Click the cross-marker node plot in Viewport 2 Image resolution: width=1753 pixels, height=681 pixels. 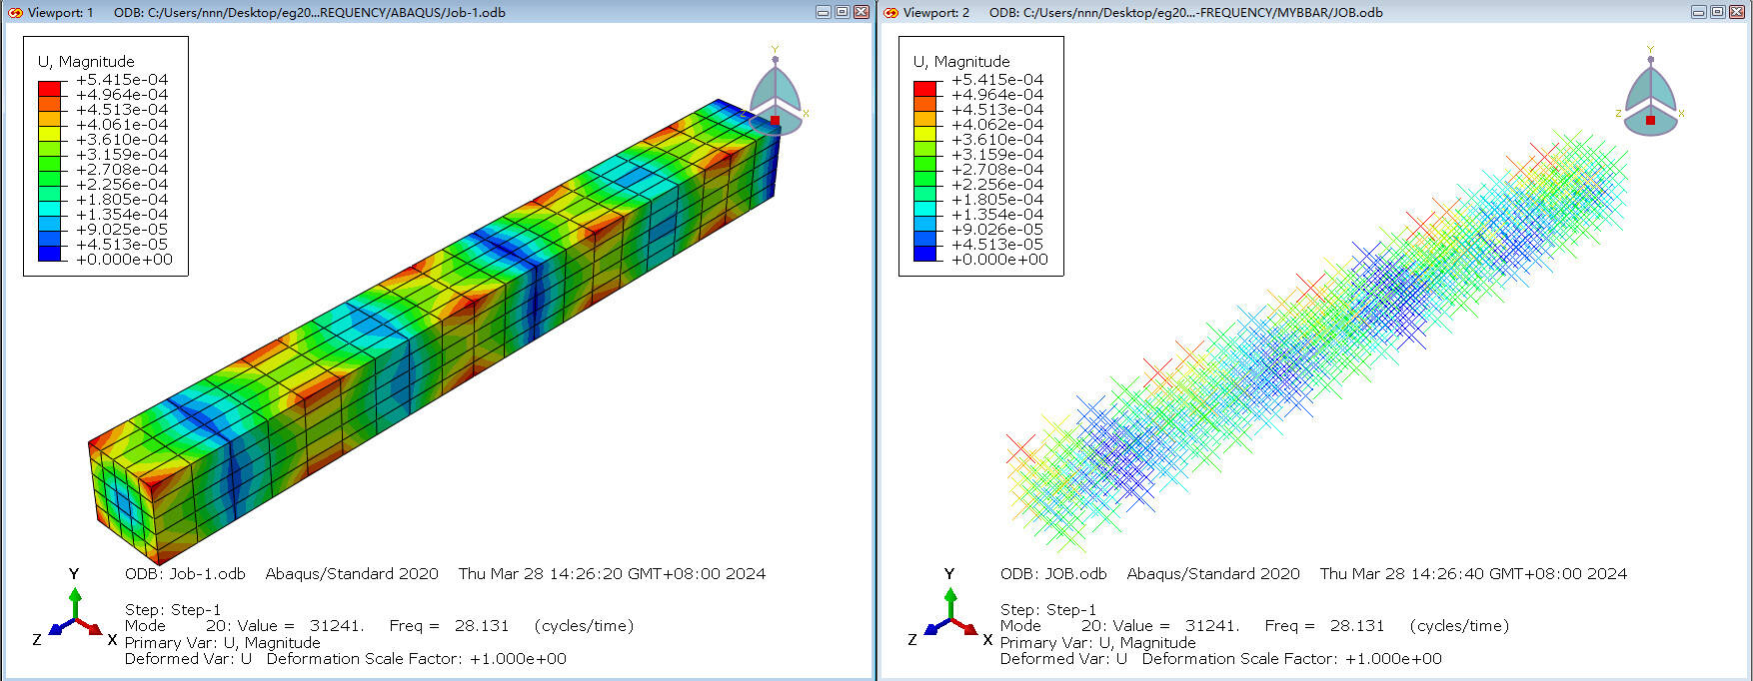click(x=1319, y=340)
